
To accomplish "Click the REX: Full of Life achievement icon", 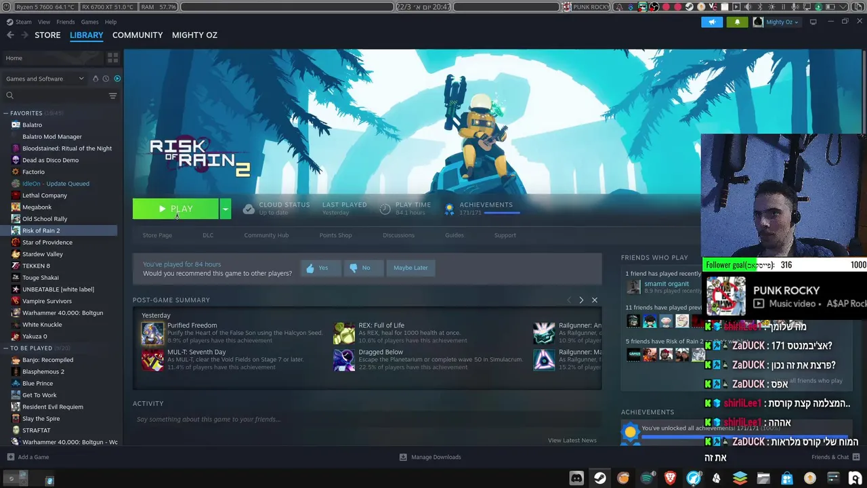I will [x=343, y=333].
